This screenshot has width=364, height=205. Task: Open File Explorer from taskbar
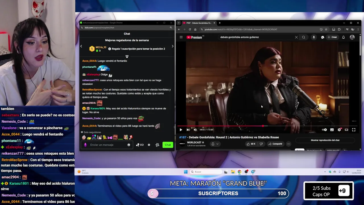(233, 172)
